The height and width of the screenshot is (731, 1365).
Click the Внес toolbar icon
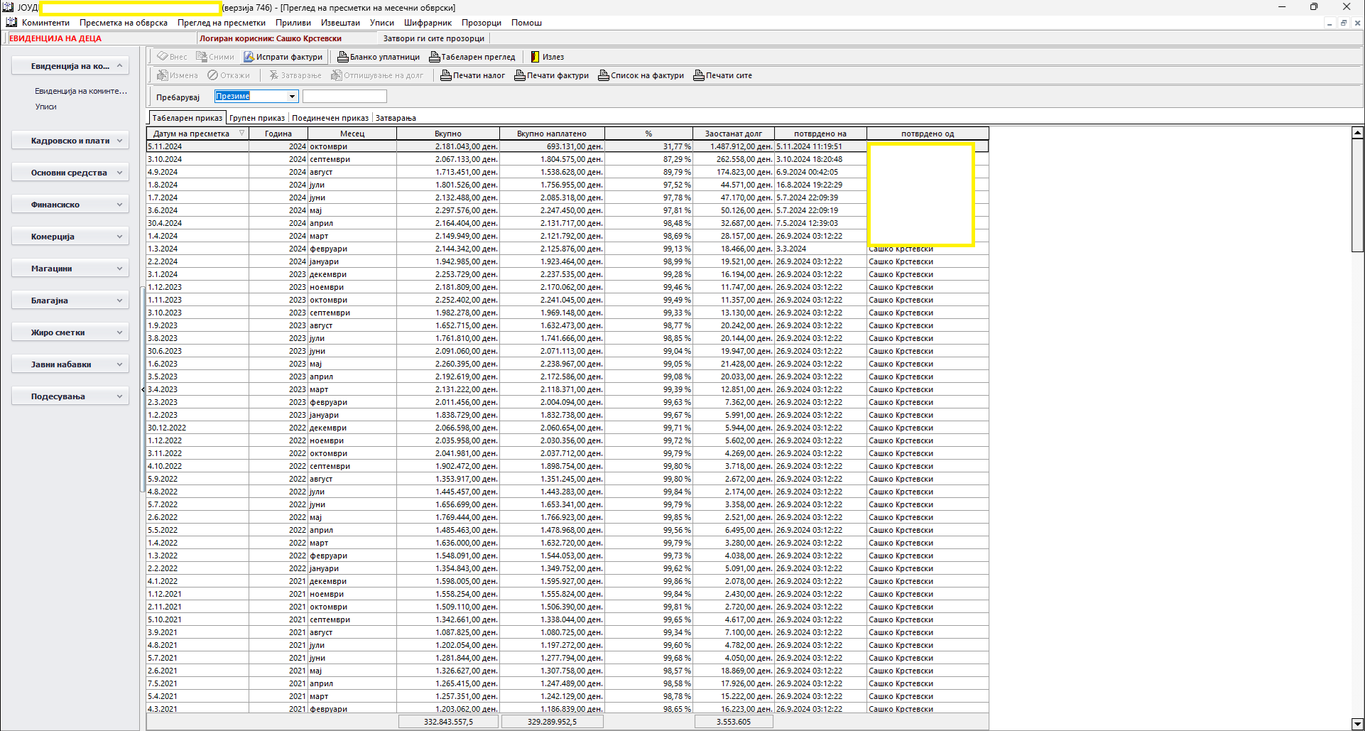pos(163,57)
